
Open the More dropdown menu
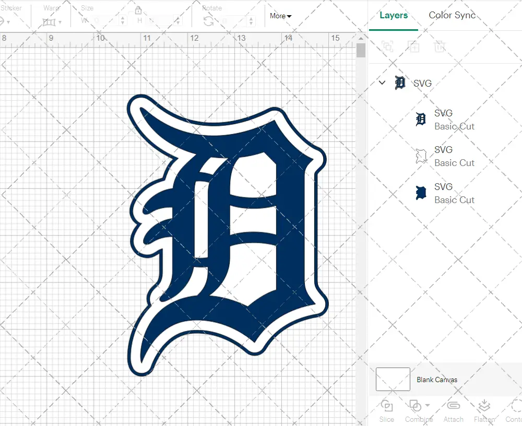point(280,16)
